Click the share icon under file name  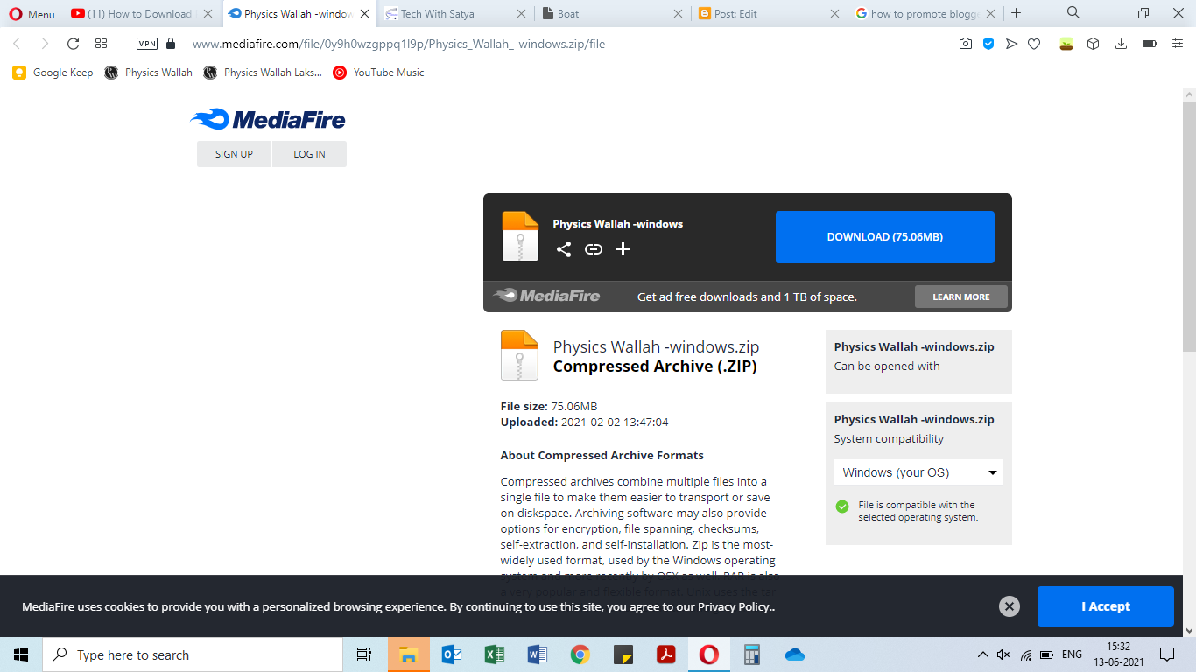point(564,249)
